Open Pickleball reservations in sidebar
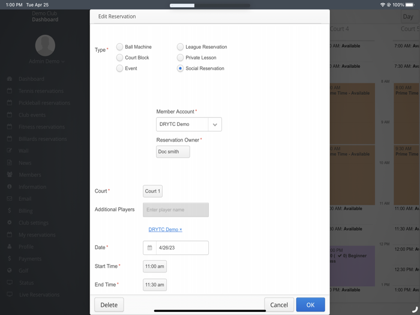This screenshot has width=420, height=315. (x=44, y=103)
